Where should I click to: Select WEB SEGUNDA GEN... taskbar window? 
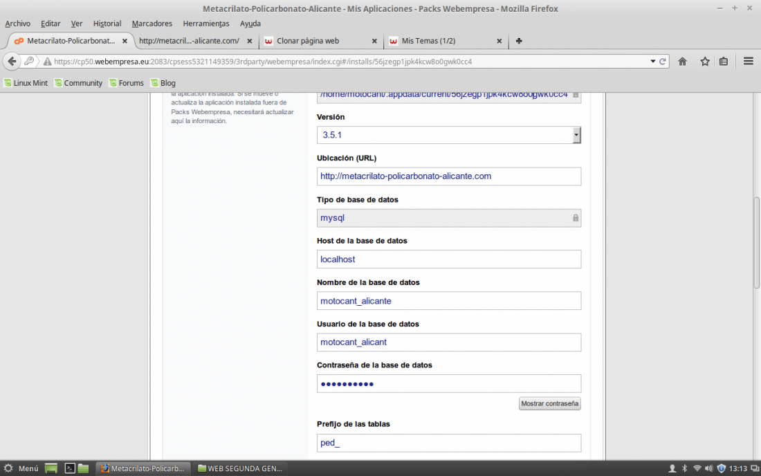[x=240, y=468]
